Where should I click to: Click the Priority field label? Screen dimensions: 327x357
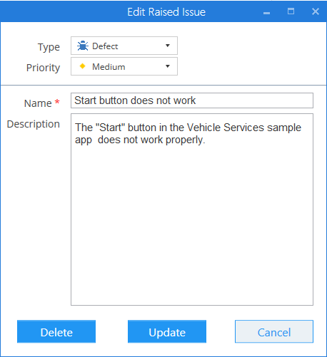(x=43, y=68)
